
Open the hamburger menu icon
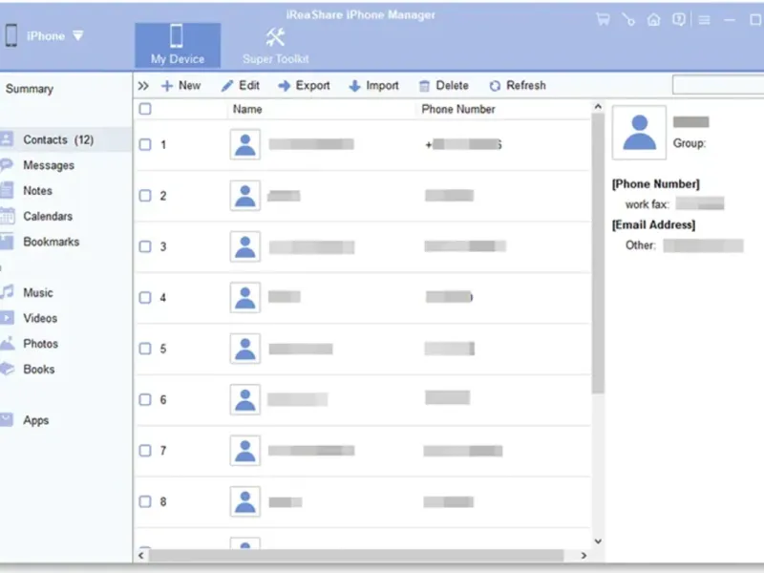point(704,20)
